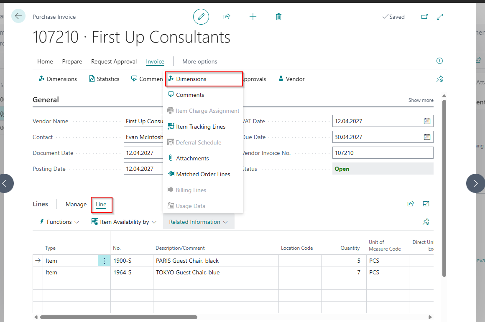Click Vendor in the action bar
The image size is (485, 322).
click(291, 79)
